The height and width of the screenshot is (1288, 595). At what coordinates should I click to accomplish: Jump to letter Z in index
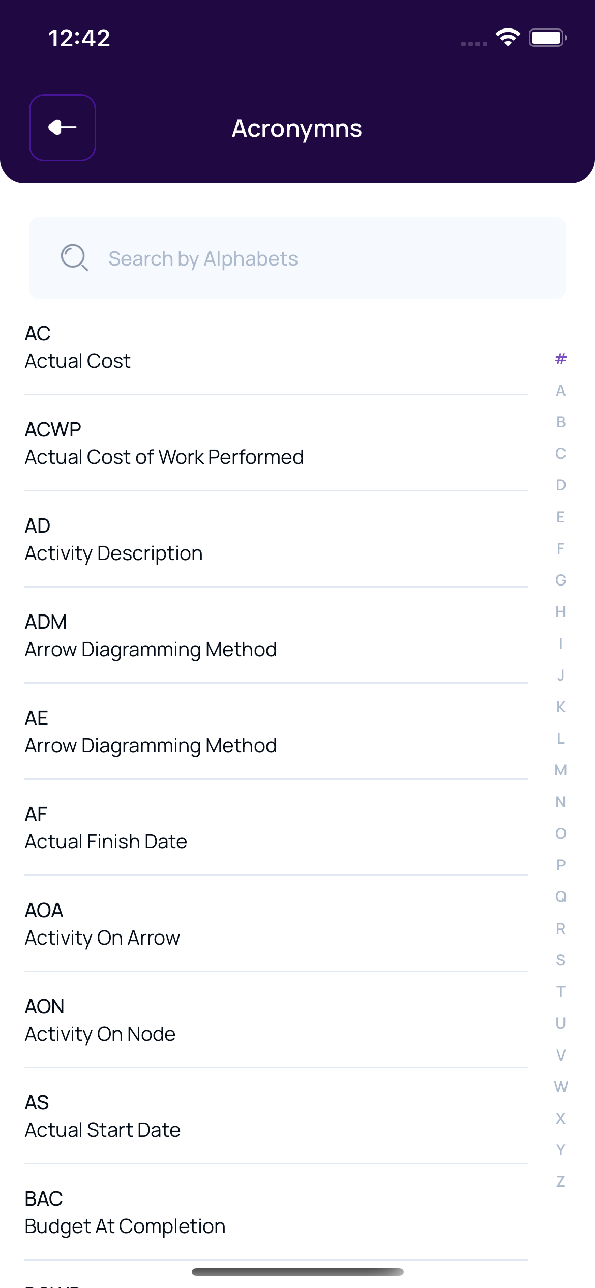[560, 1181]
